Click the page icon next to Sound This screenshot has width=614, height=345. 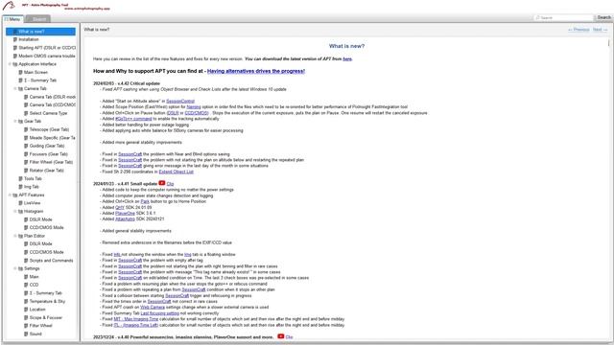pos(26,334)
